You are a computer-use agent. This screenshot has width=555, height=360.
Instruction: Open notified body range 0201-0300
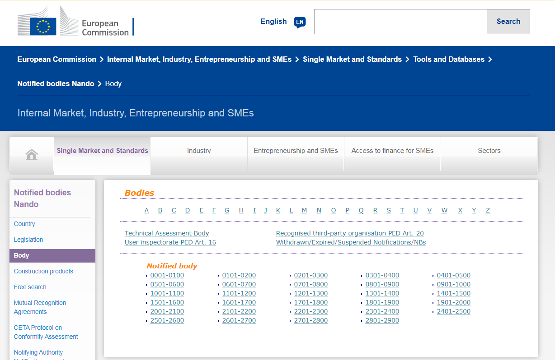[311, 275]
